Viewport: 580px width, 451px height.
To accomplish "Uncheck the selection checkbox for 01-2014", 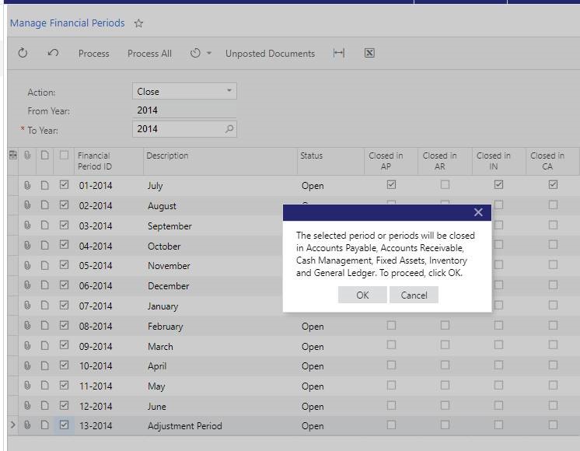I will (64, 186).
